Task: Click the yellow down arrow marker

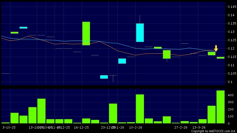Action: [x=216, y=48]
